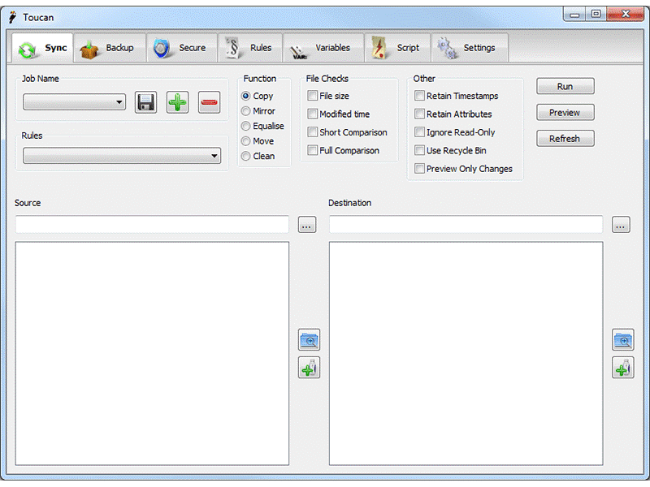650x487 pixels.
Task: Open the Settings tab
Action: click(470, 48)
